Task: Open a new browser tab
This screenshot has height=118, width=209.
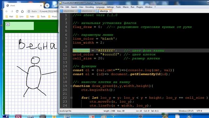Action: (47, 6)
